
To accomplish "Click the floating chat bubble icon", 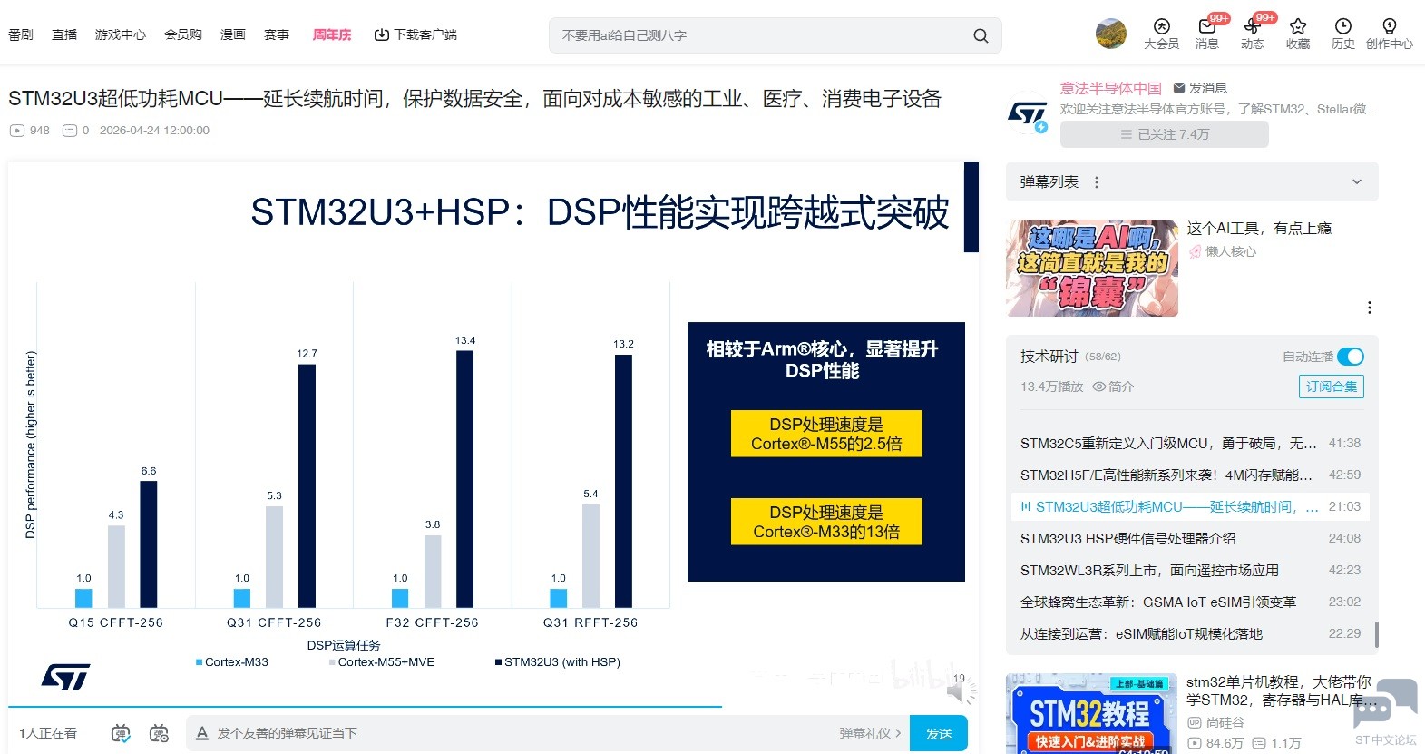I will click(1385, 704).
